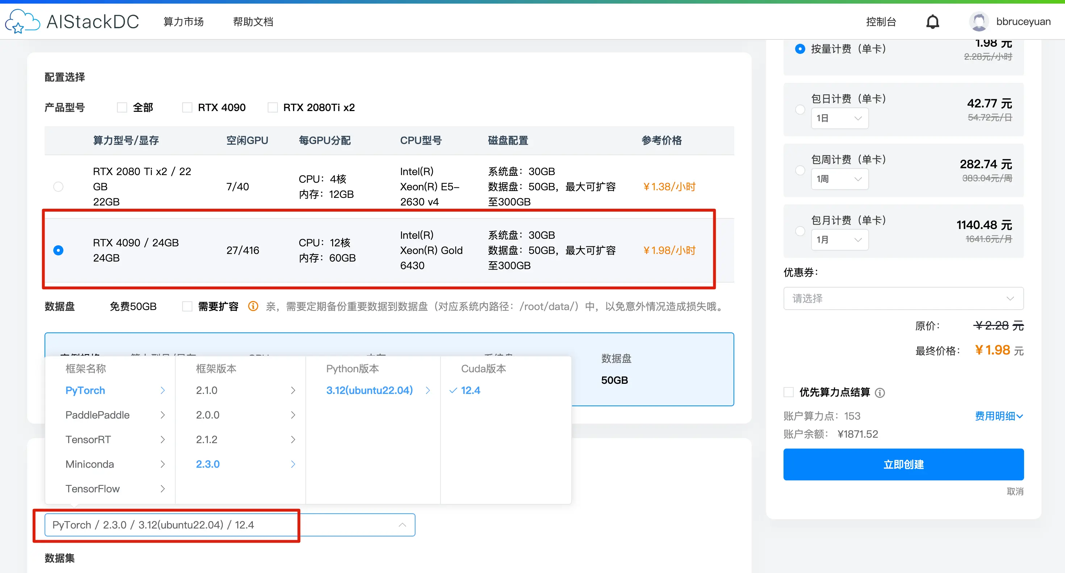Image resolution: width=1065 pixels, height=573 pixels.
Task: Expand PaddlePaddle framework versions via its arrow
Action: [163, 415]
